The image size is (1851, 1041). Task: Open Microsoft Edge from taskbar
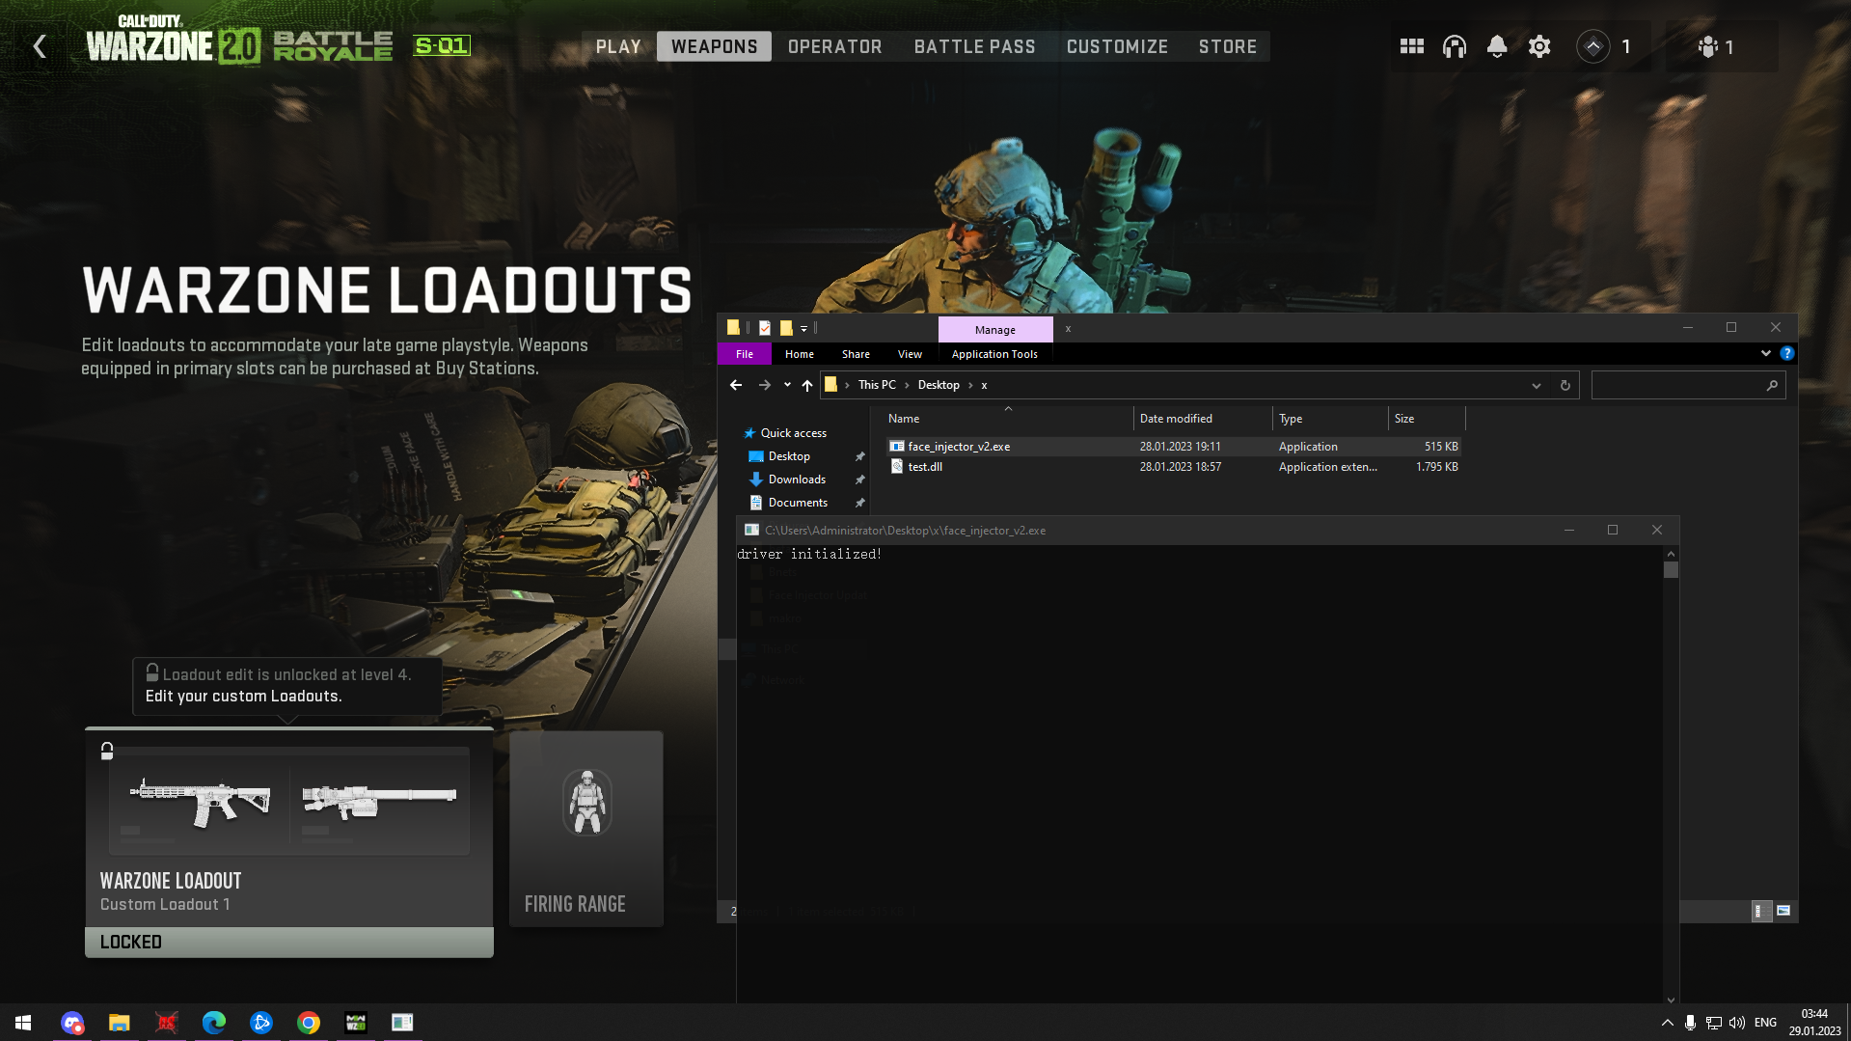pyautogui.click(x=214, y=1023)
